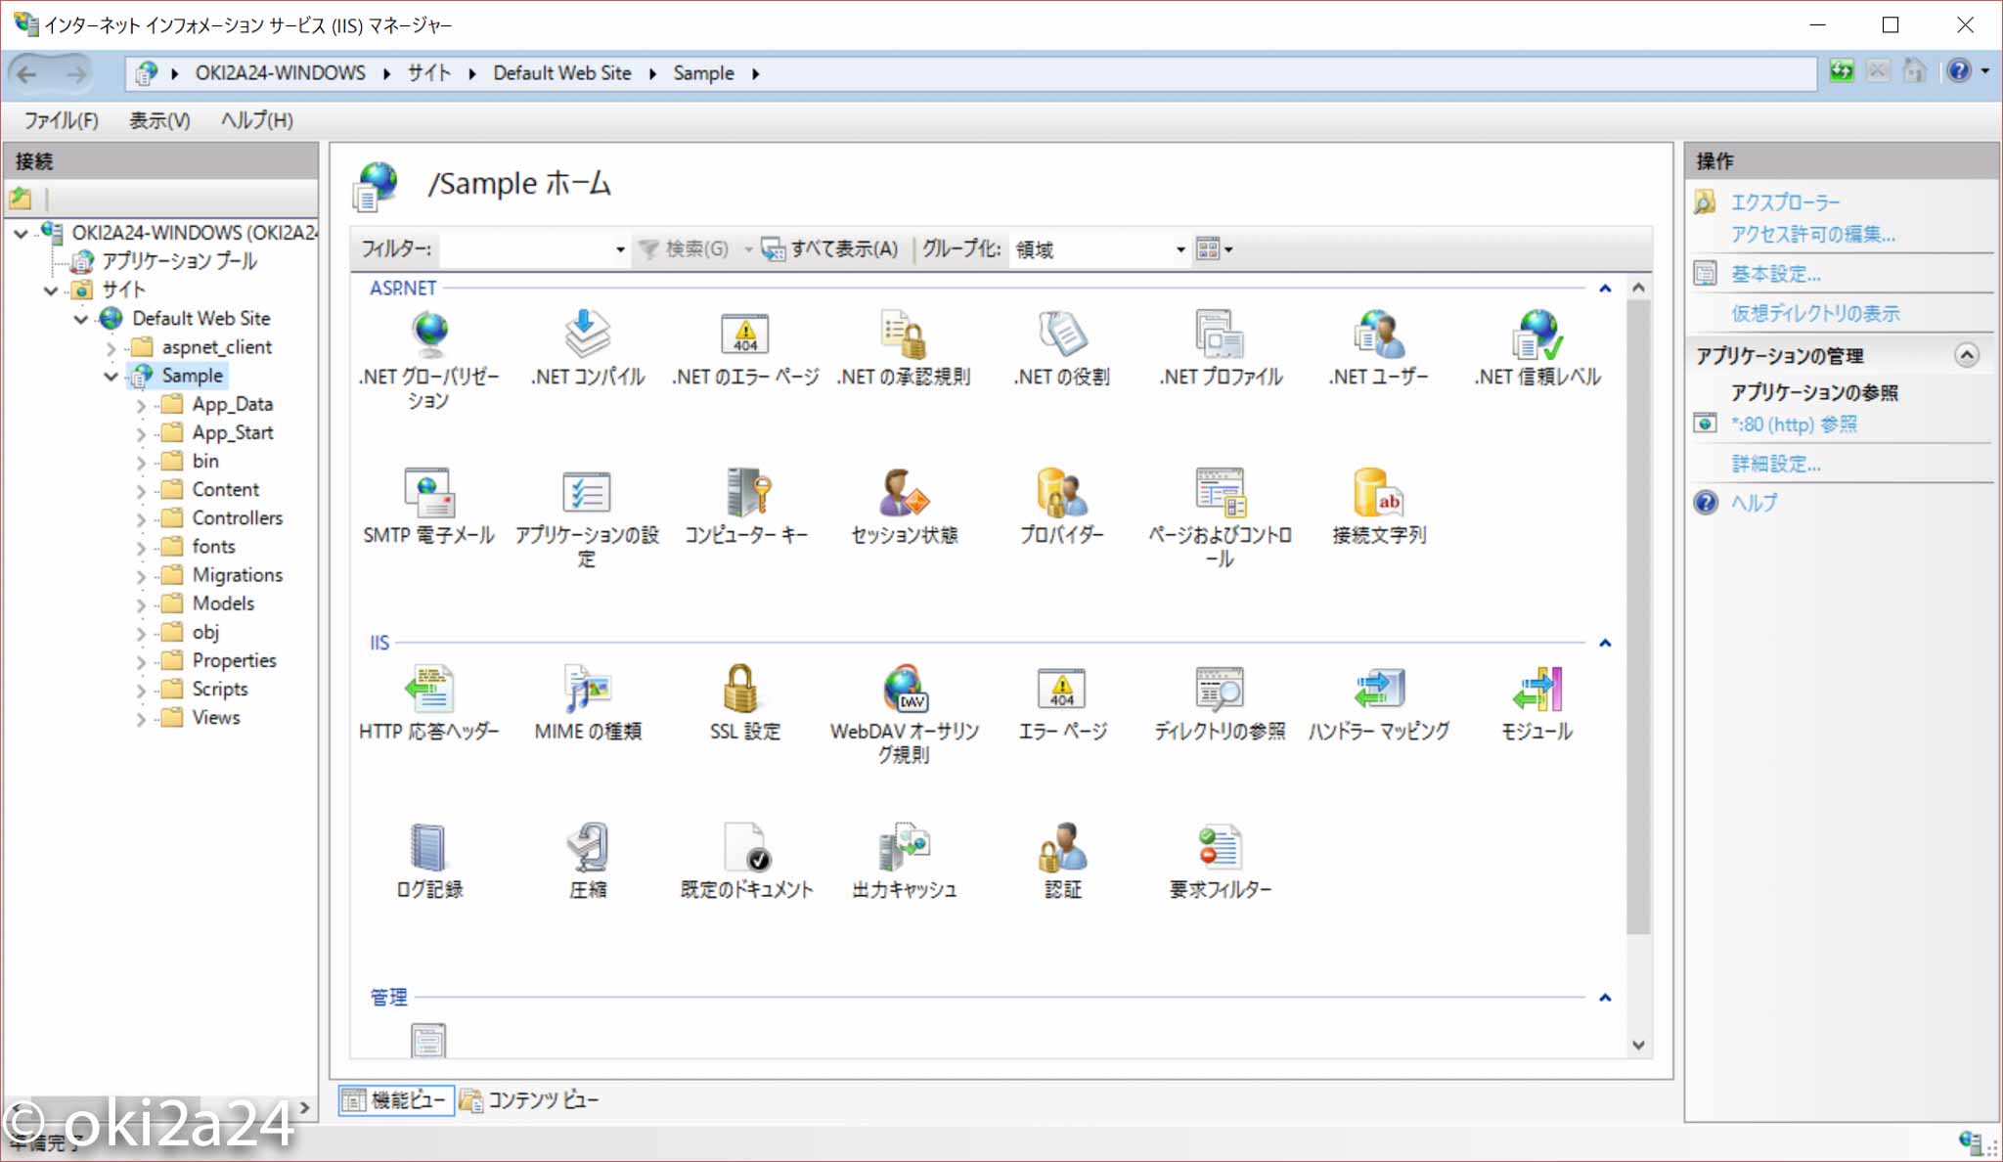Open 基本設定... in the actions pane

tap(1773, 274)
